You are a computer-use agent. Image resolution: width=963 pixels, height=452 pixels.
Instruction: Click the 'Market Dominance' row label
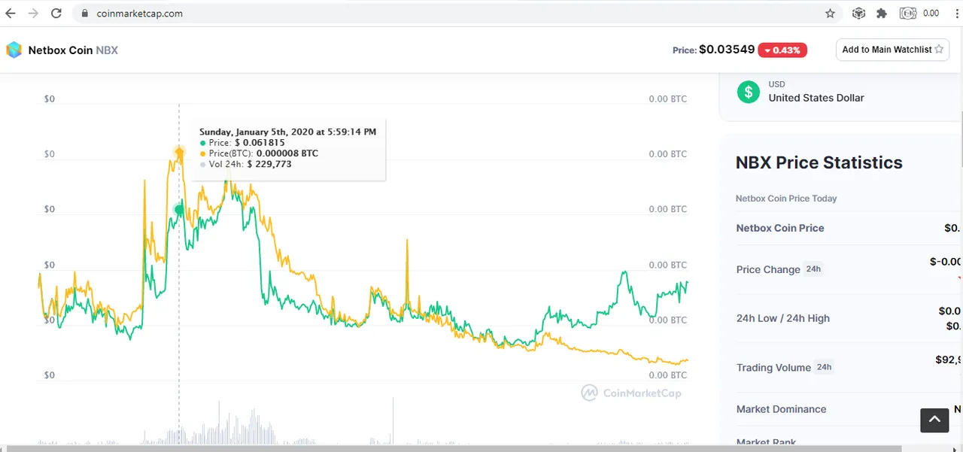[x=781, y=409]
